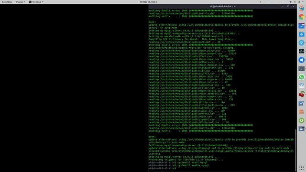306x172 pixels.
Task: Open the Terminal app menu
Action: [x=36, y=2]
